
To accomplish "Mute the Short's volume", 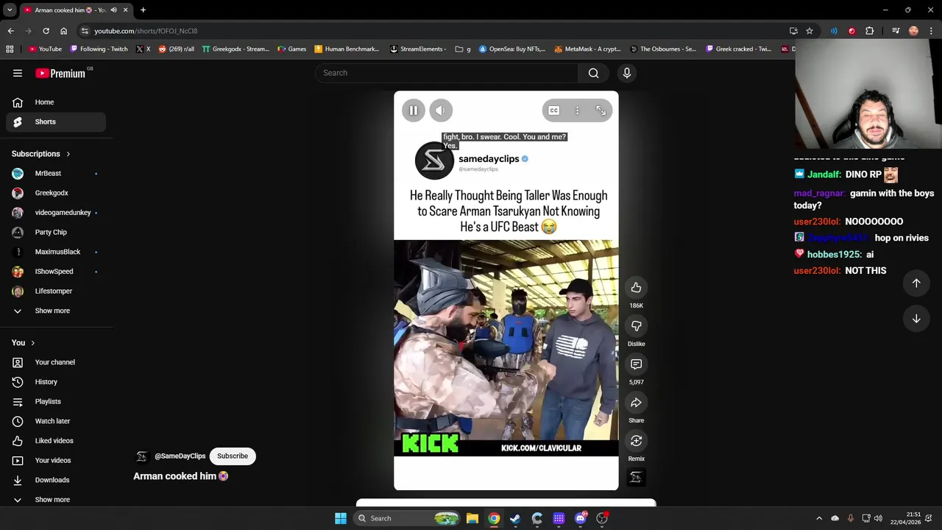I will tap(441, 110).
